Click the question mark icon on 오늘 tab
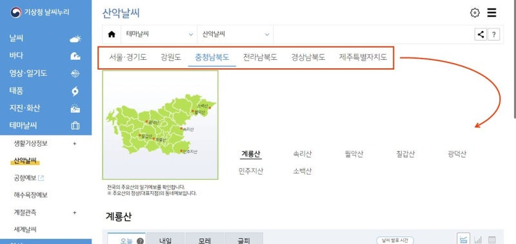 [140, 241]
